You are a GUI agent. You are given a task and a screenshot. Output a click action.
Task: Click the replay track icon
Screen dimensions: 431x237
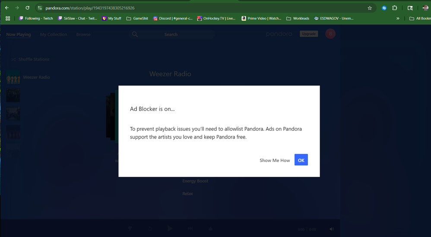tap(150, 228)
